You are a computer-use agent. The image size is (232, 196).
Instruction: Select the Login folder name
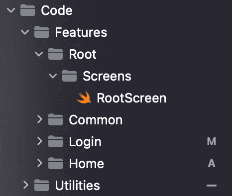pos(85,142)
